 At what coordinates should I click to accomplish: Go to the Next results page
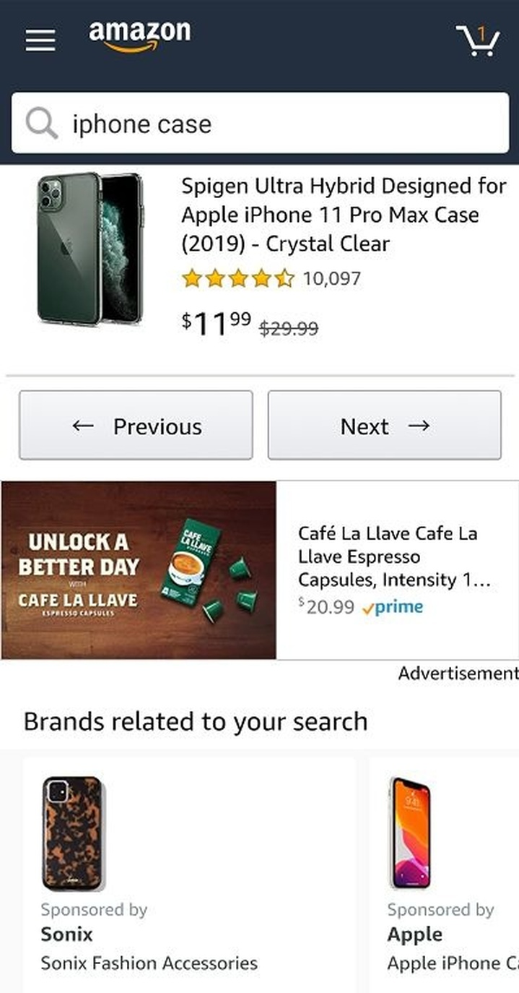pos(384,426)
